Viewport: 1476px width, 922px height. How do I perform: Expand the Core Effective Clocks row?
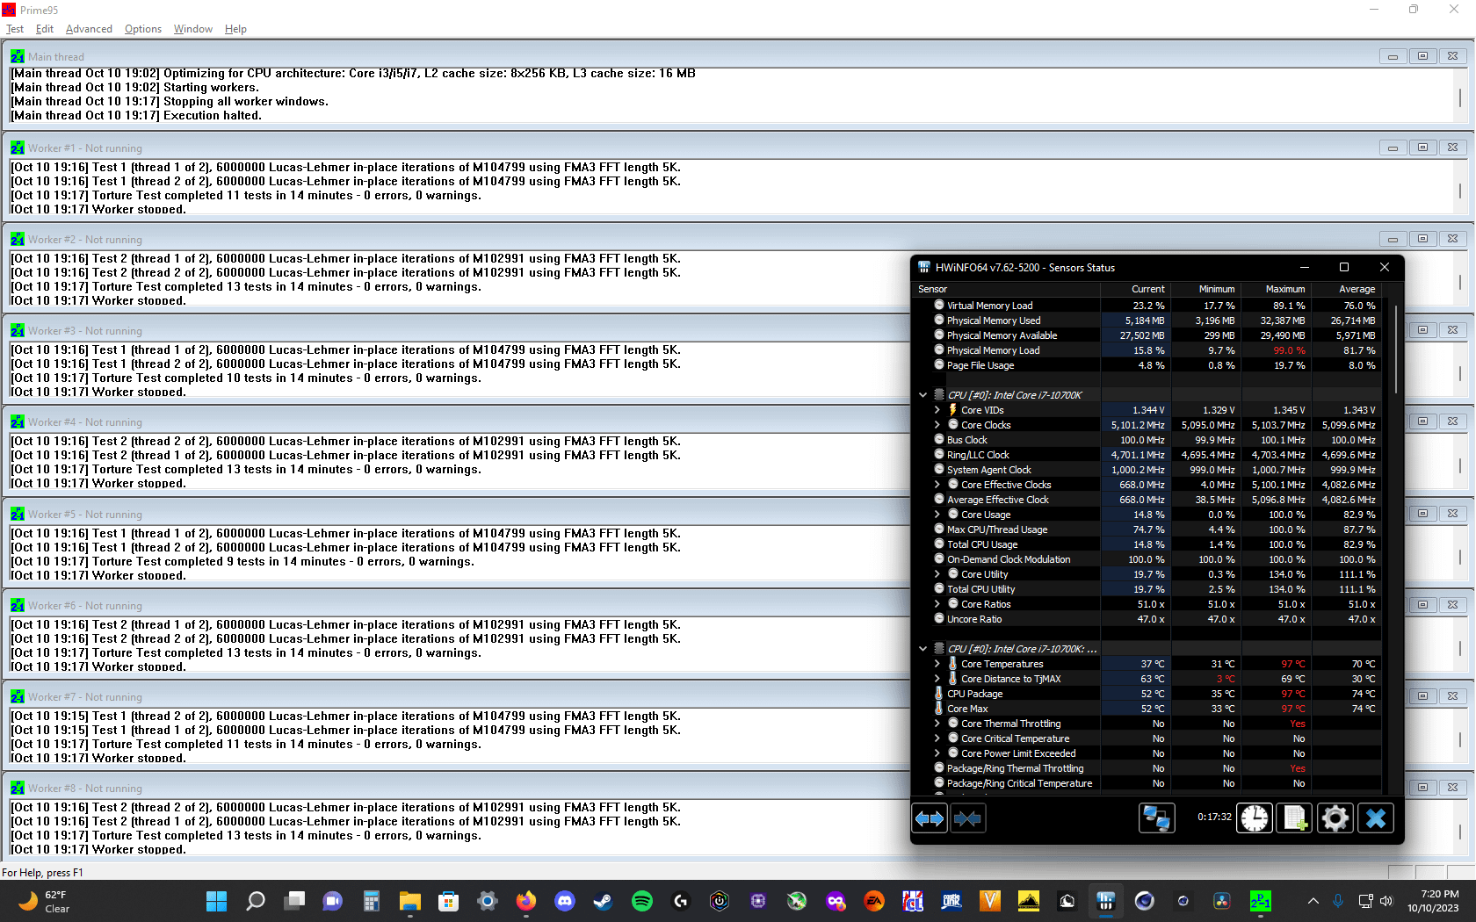pos(937,485)
